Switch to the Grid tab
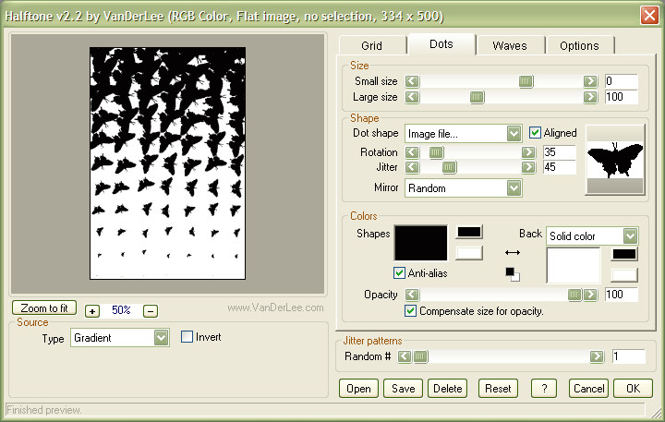Screen dimensions: 665x422 tap(371, 45)
